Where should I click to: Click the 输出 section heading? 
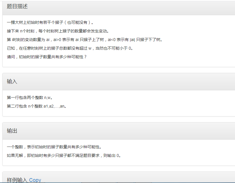(12, 131)
